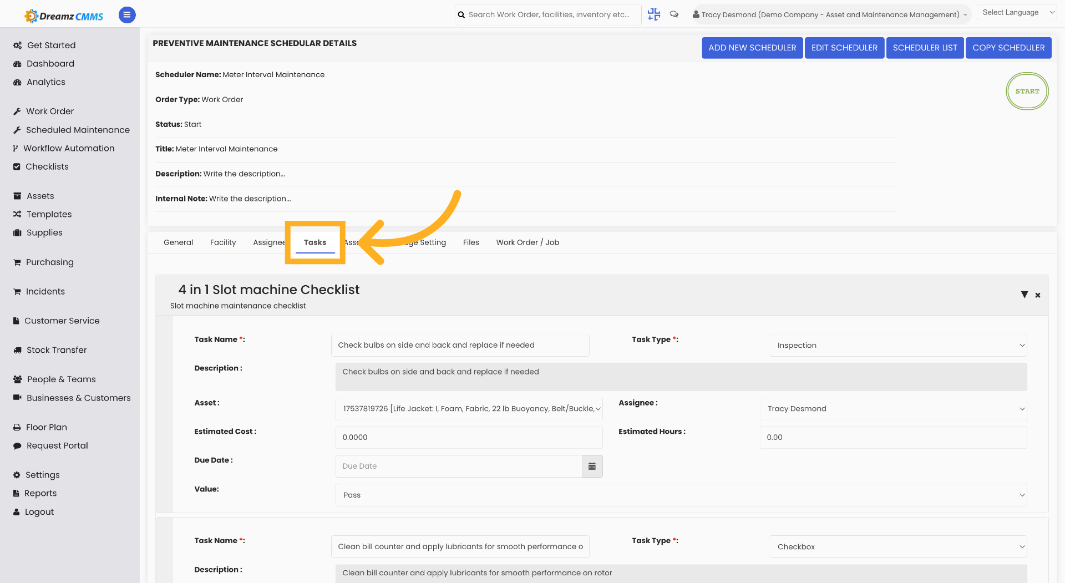This screenshot has height=583, width=1065.
Task: Click the Floor Plan printer icon
Action: (x=17, y=427)
